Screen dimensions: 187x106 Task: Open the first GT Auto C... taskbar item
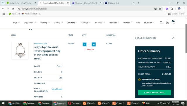[x=89, y=103]
